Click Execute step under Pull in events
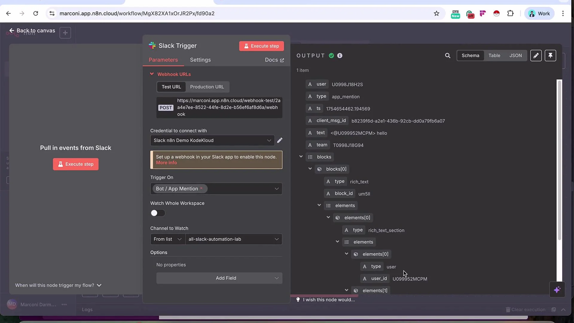 coord(76,164)
